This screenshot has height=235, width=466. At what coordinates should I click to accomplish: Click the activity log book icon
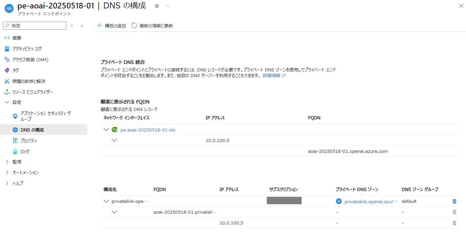click(x=7, y=49)
